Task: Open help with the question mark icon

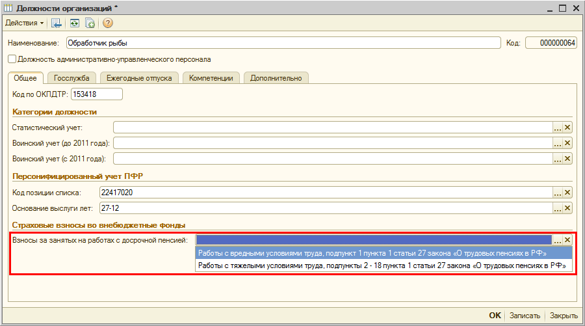Action: pos(107,23)
